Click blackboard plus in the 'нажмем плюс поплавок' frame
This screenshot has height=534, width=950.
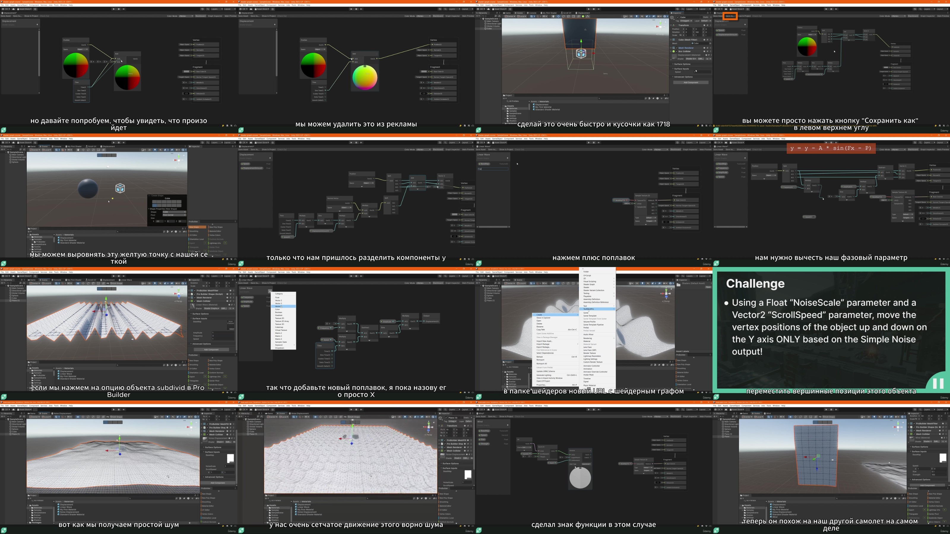507,158
